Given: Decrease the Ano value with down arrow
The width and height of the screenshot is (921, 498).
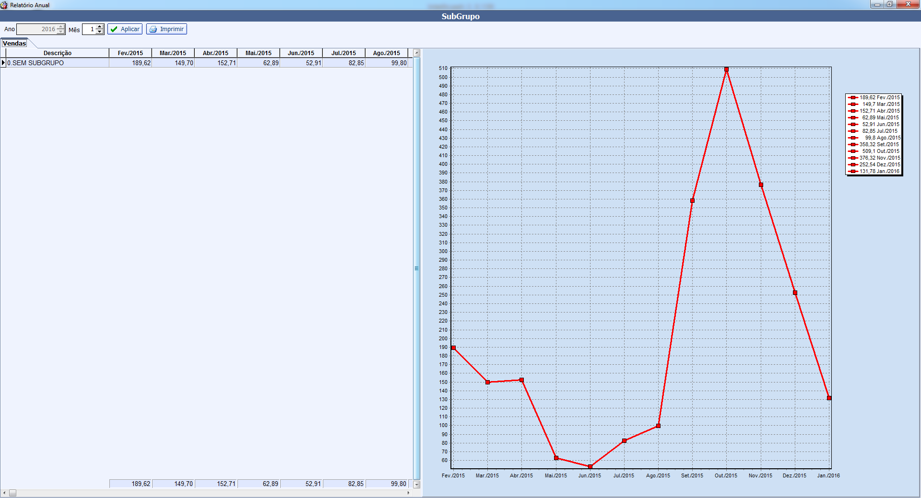Looking at the screenshot, I should click(x=60, y=32).
